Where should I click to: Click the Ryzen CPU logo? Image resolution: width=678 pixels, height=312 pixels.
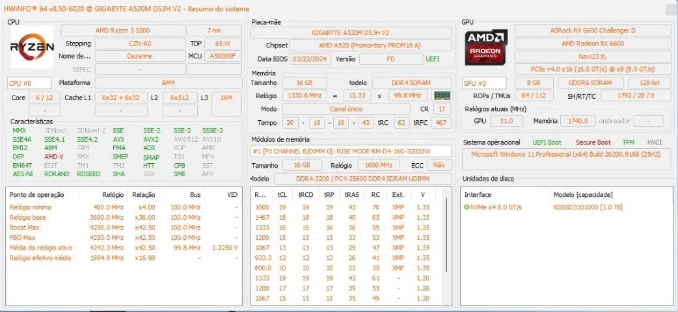(33, 47)
